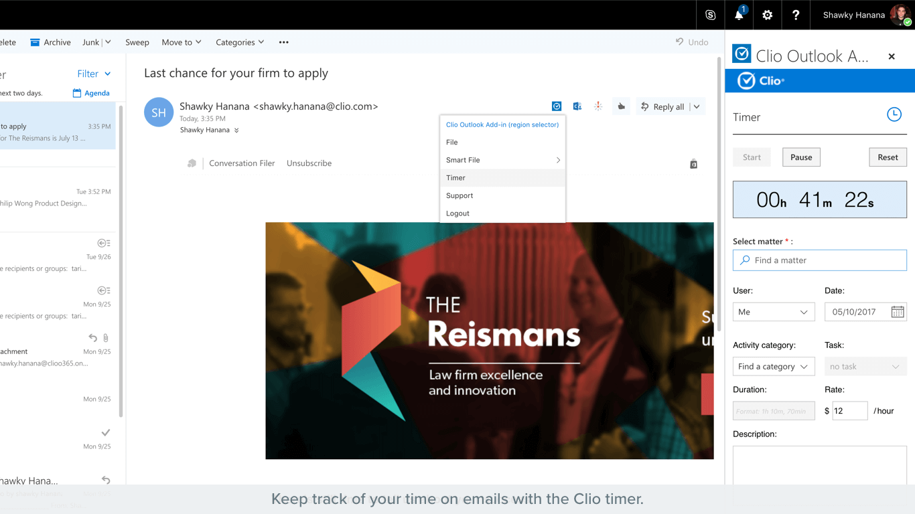This screenshot has height=514, width=915.
Task: Click the Clio add-in icon in email header
Action: coord(557,106)
